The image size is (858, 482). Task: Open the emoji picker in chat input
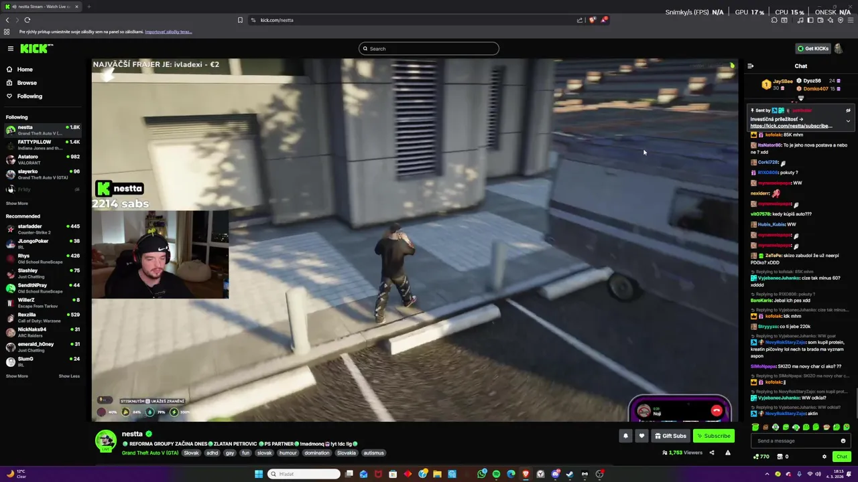coord(843,440)
